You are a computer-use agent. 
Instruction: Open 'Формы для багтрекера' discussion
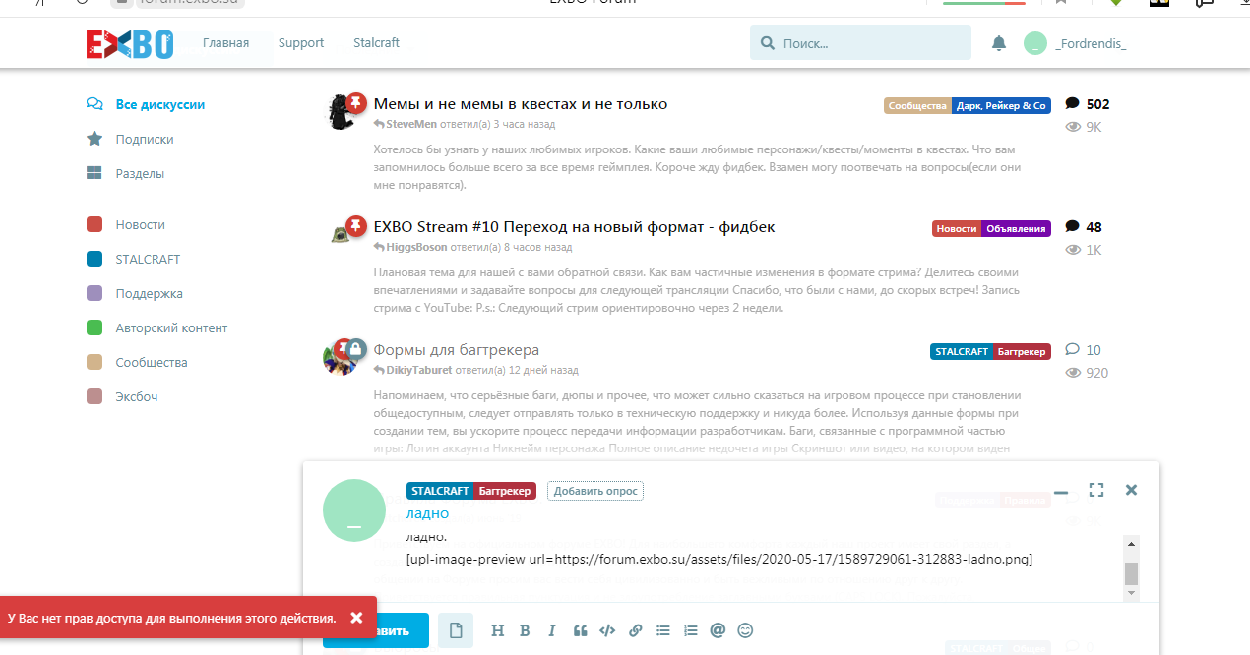pyautogui.click(x=457, y=350)
